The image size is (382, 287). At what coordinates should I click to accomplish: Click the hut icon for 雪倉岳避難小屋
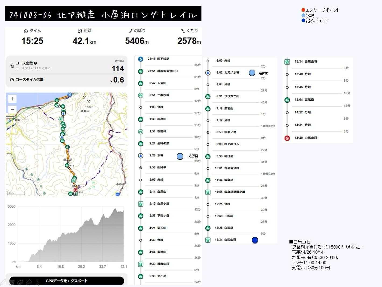208,192
